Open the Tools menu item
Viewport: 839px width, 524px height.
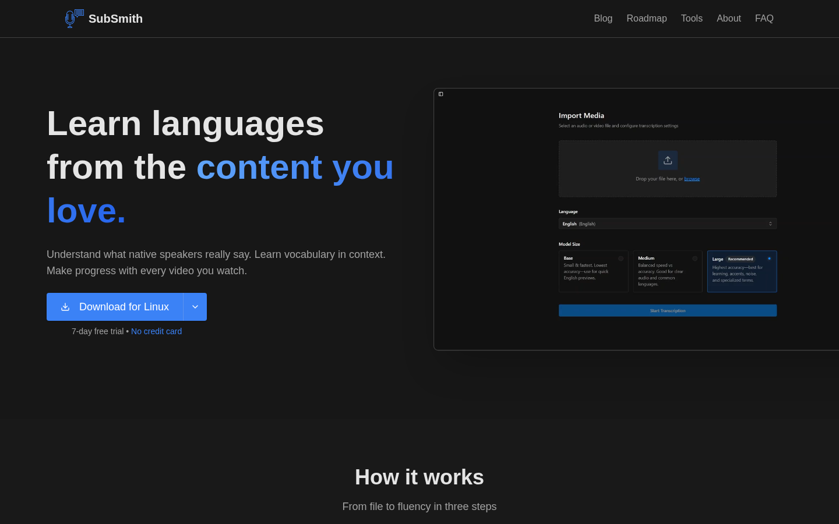[692, 19]
